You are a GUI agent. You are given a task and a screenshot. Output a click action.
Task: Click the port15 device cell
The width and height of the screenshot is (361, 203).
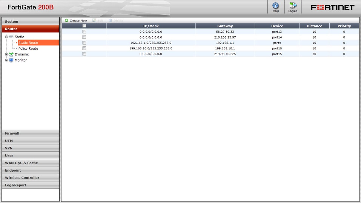click(x=277, y=54)
